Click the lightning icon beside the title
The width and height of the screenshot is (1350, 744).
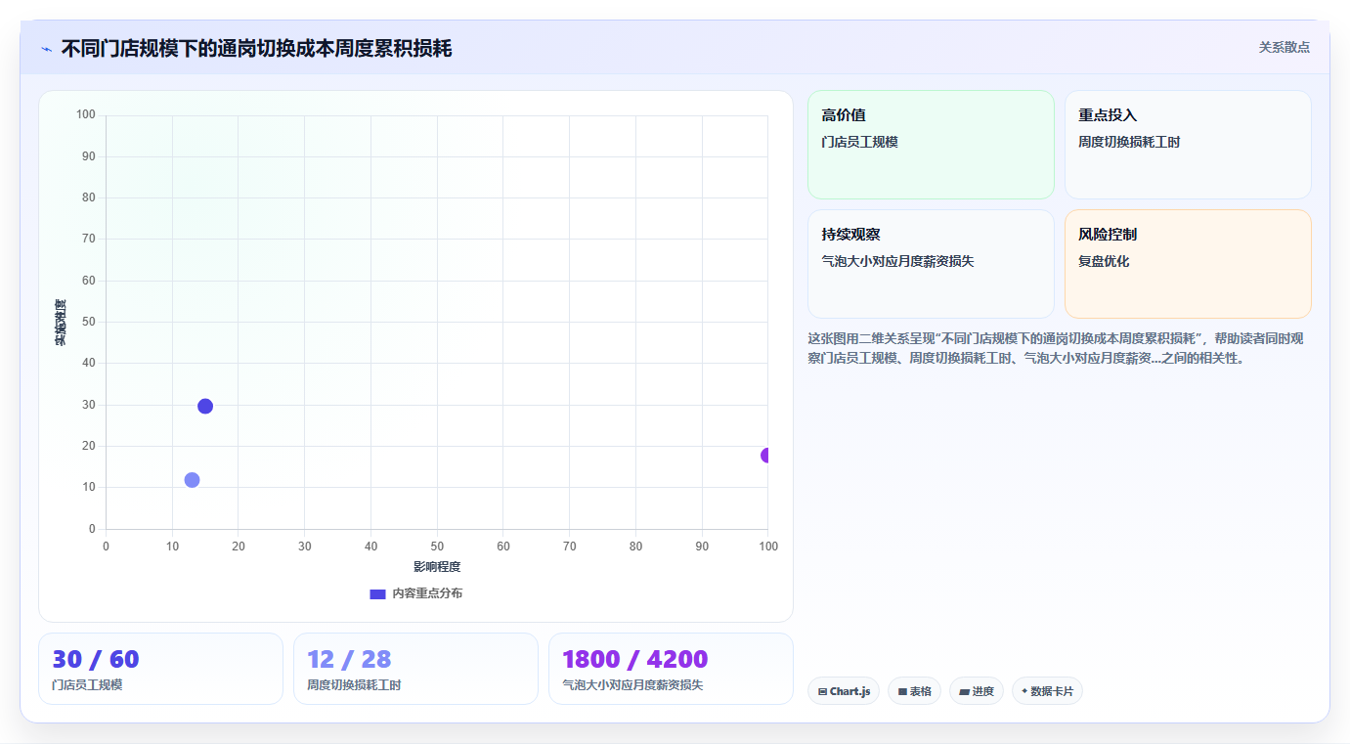(47, 49)
